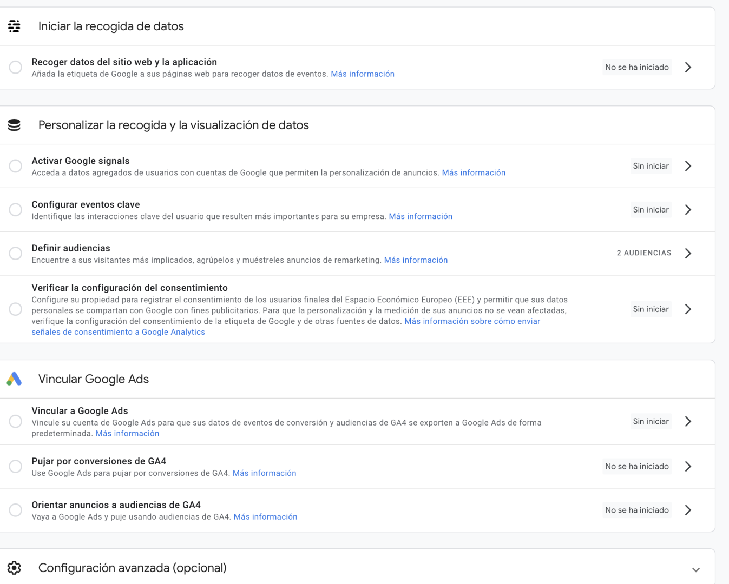This screenshot has width=729, height=584.
Task: Open Más información link for eventos clave
Action: pyautogui.click(x=421, y=217)
